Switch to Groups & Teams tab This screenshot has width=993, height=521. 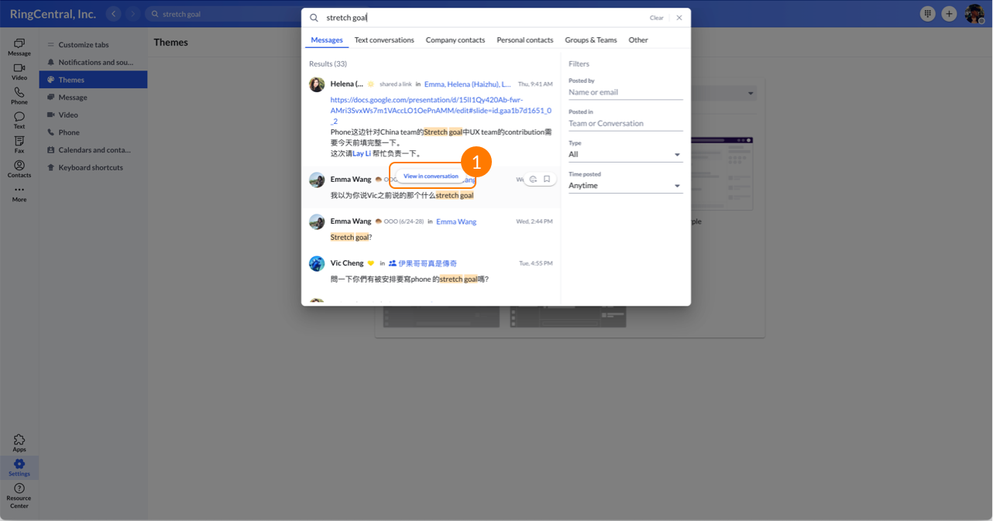pos(590,40)
